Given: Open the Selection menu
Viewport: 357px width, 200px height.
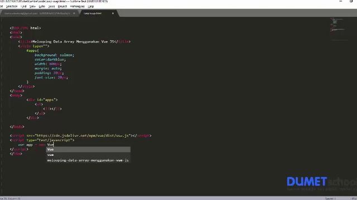Looking at the screenshot, I should click(x=12, y=6).
